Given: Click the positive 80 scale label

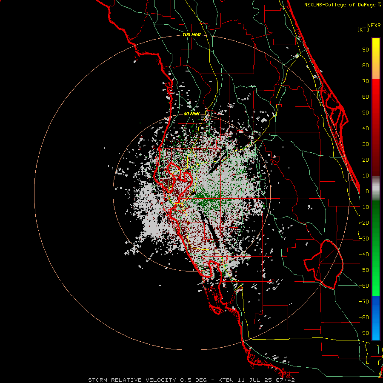Looking at the screenshot, I should point(366,65).
